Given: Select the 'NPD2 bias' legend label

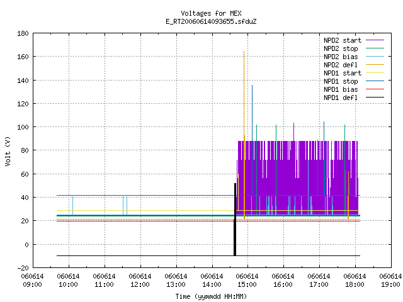Looking at the screenshot, I should 341,57.
